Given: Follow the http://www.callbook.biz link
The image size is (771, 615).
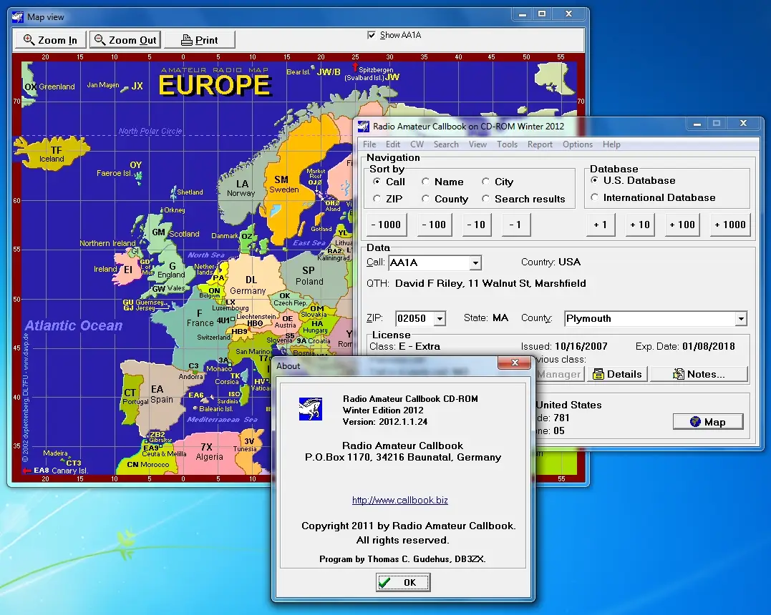Looking at the screenshot, I should click(x=399, y=500).
